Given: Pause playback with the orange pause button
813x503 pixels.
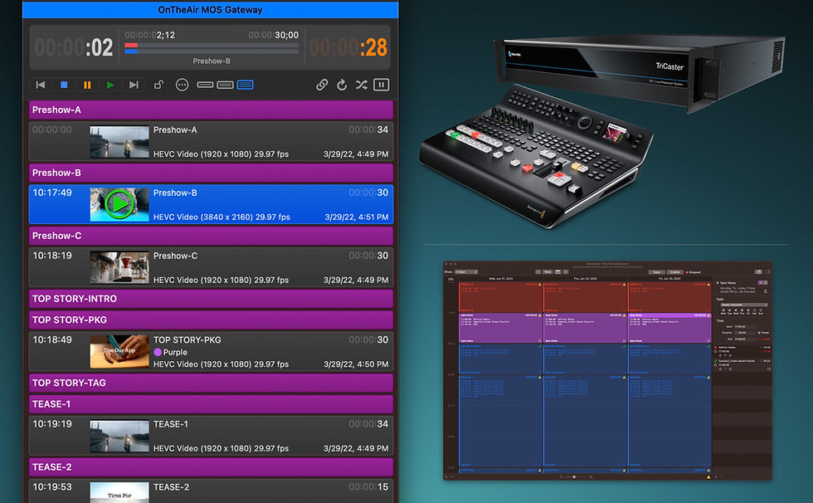Looking at the screenshot, I should coord(87,85).
